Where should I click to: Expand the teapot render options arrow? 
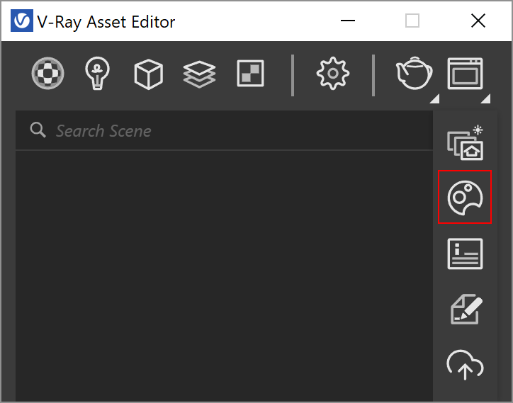[x=435, y=98]
